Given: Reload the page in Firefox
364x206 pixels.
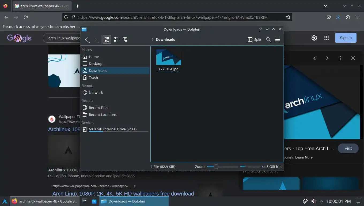Looking at the screenshot, I should [x=26, y=17].
